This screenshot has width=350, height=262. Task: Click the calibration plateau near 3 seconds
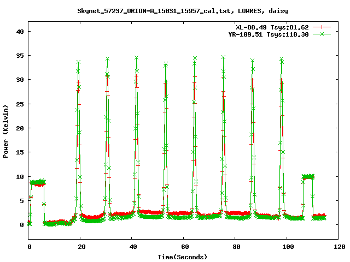[38, 183]
